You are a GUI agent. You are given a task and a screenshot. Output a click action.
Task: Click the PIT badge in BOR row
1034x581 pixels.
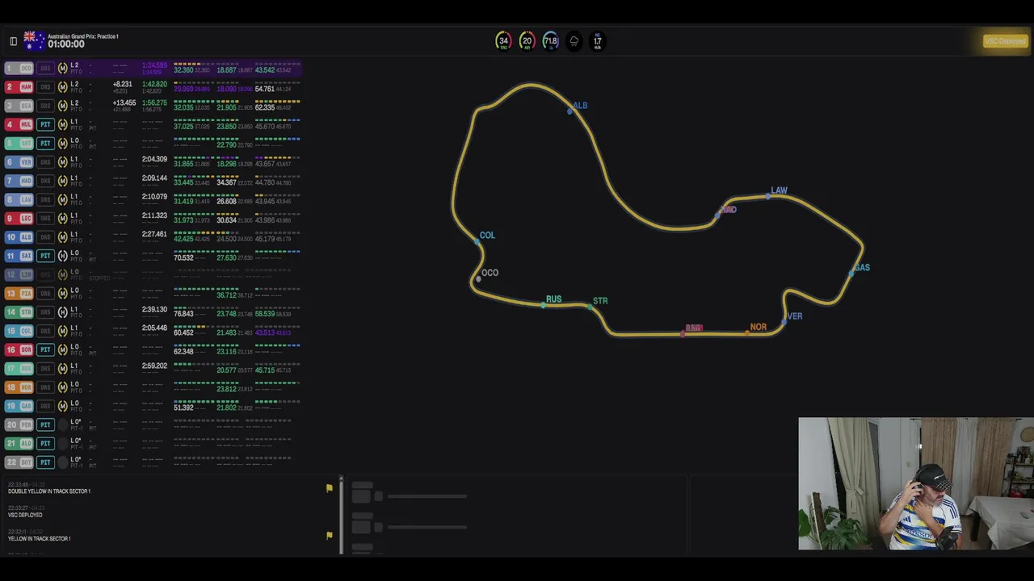[45, 349]
